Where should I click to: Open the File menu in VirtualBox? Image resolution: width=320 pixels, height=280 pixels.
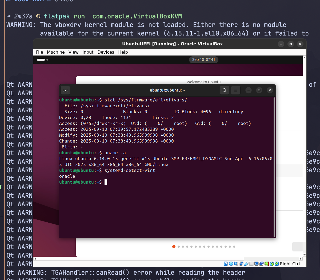click(x=39, y=52)
